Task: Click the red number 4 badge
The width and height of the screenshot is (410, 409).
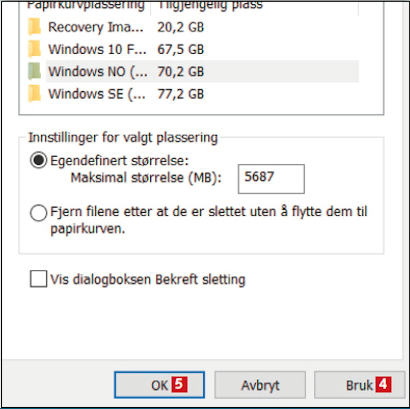Action: click(x=383, y=384)
